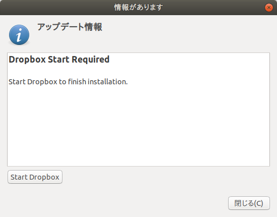Close the dialog with the orange X icon
This screenshot has height=217, width=277.
click(x=269, y=8)
